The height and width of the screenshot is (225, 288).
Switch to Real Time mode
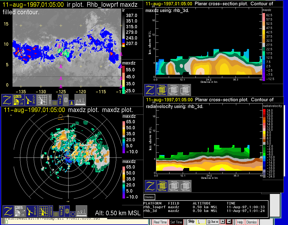pos(160,222)
